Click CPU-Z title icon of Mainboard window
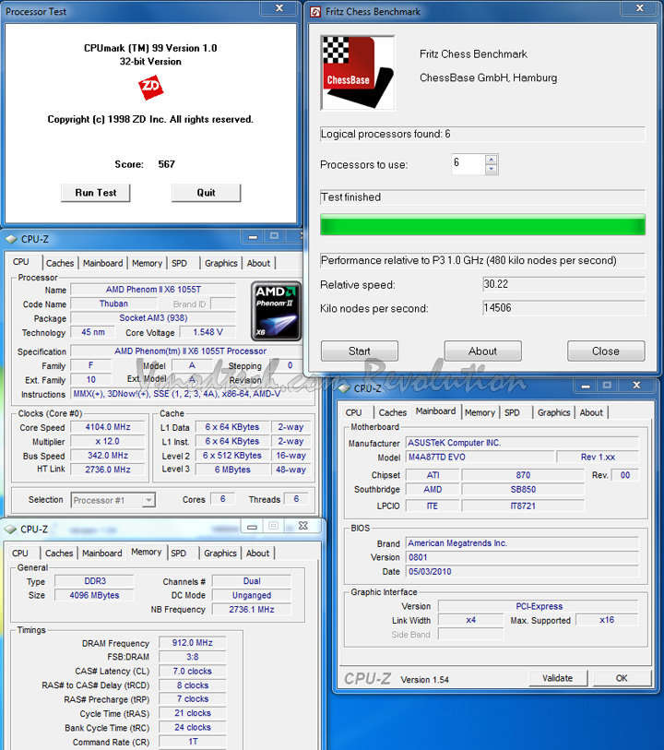Viewport: 664px width, 750px height. click(x=344, y=388)
